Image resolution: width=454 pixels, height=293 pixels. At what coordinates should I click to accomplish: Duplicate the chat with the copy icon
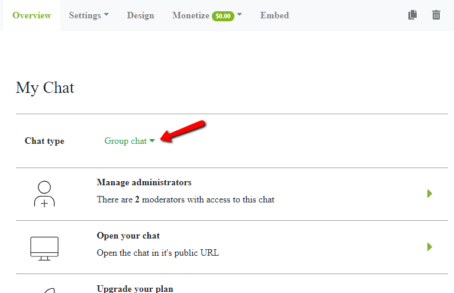click(413, 15)
